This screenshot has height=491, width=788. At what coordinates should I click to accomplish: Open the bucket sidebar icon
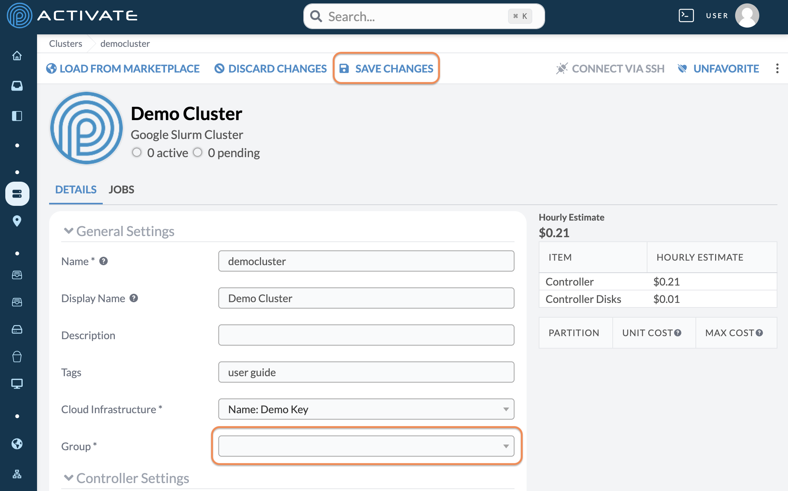[17, 357]
